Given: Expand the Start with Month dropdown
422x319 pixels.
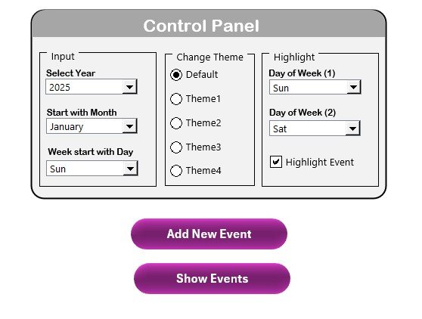Looking at the screenshot, I should click(x=130, y=126).
